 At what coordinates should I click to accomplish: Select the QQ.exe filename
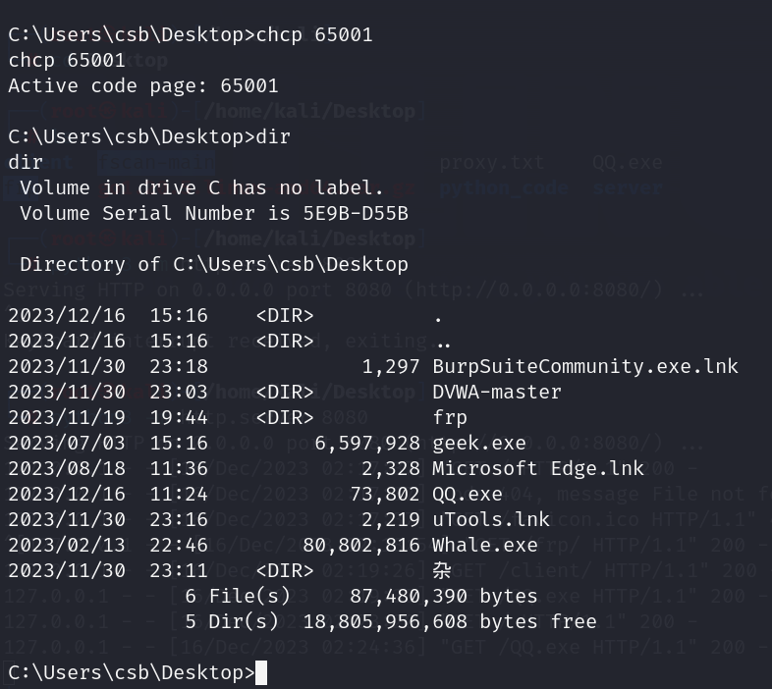click(x=467, y=494)
